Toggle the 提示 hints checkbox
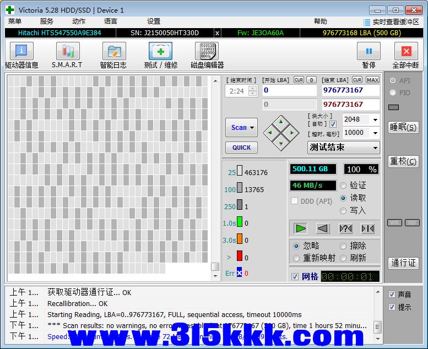 click(392, 307)
